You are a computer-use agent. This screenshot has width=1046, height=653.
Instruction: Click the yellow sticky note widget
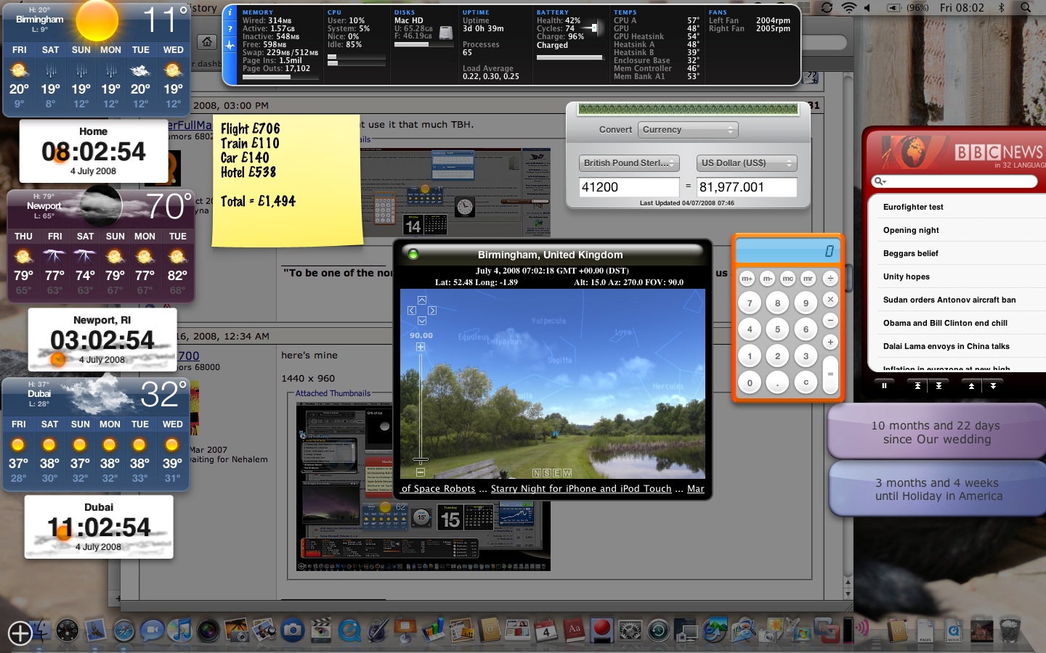288,180
